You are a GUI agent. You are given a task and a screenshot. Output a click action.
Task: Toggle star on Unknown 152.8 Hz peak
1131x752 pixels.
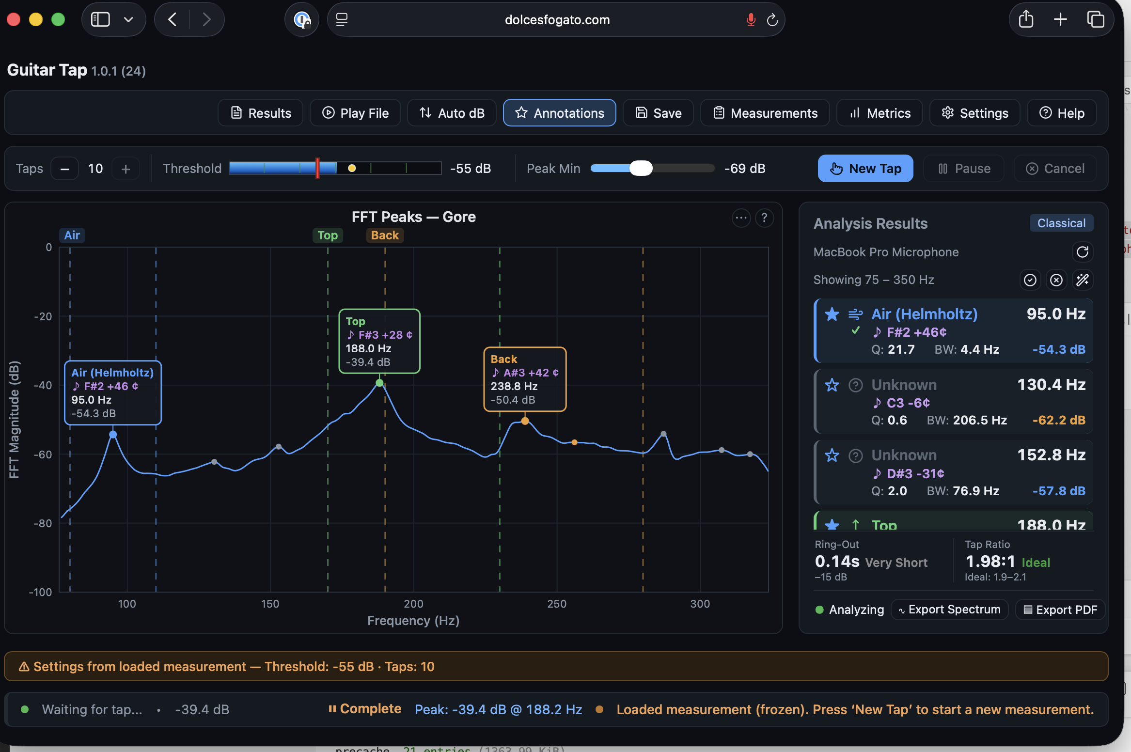(x=832, y=455)
